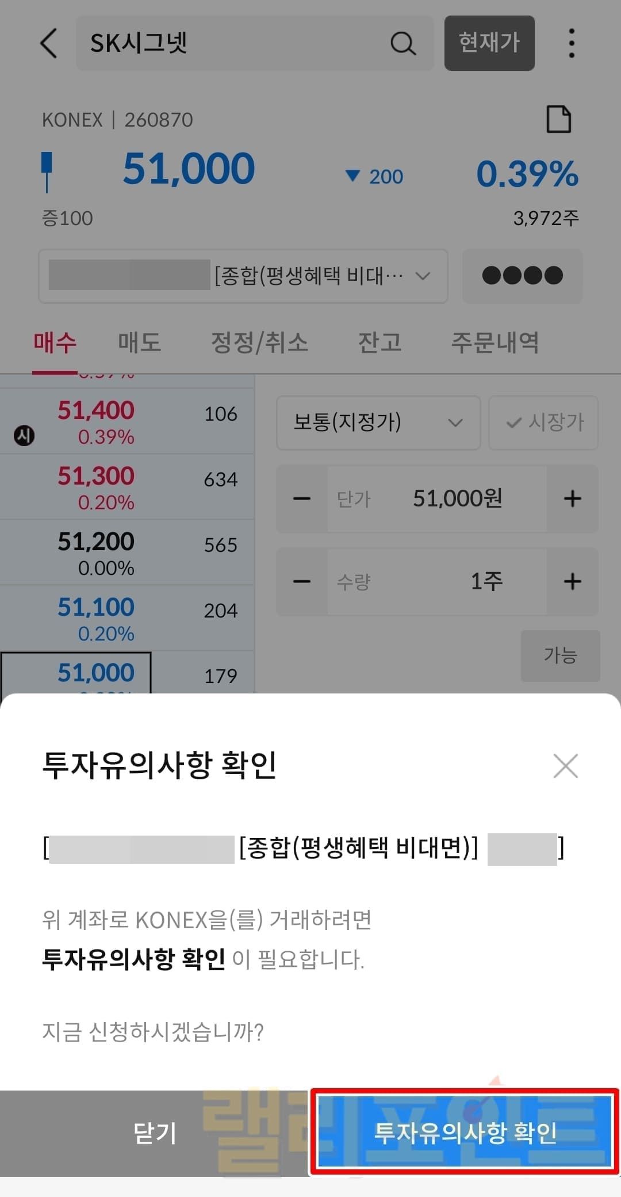Viewport: 621px width, 1197px height.
Task: Switch to the 잔고 tab
Action: coord(379,343)
